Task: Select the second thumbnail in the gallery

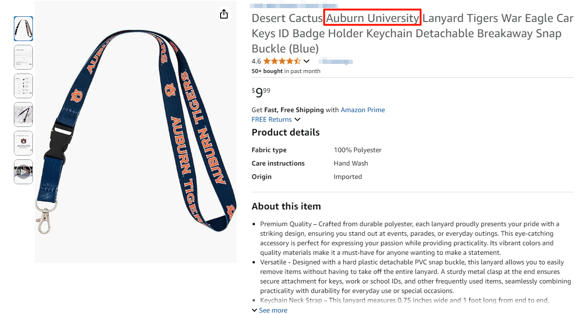Action: [23, 57]
